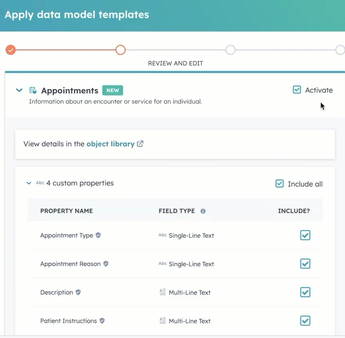Click Single-Line Text in Appointment Type row

pos(191,236)
